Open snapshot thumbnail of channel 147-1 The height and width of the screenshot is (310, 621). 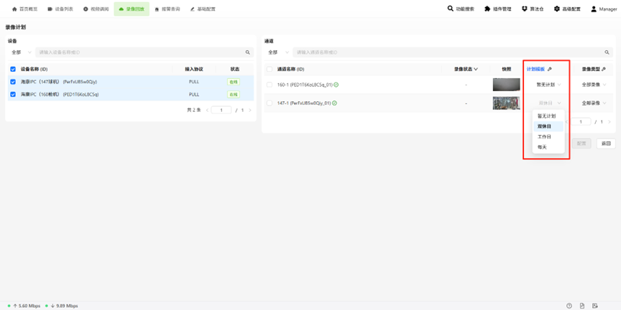(506, 103)
